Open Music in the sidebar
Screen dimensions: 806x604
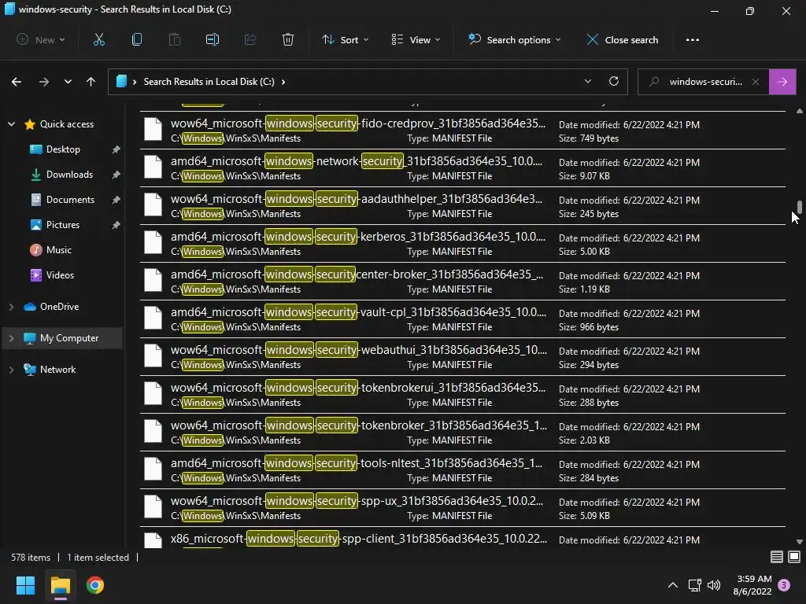[x=58, y=250]
